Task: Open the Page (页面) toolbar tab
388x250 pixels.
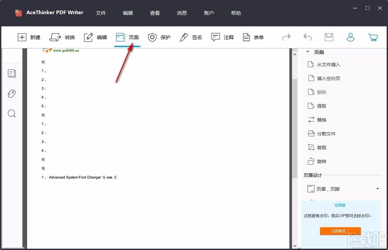Action: coord(128,37)
